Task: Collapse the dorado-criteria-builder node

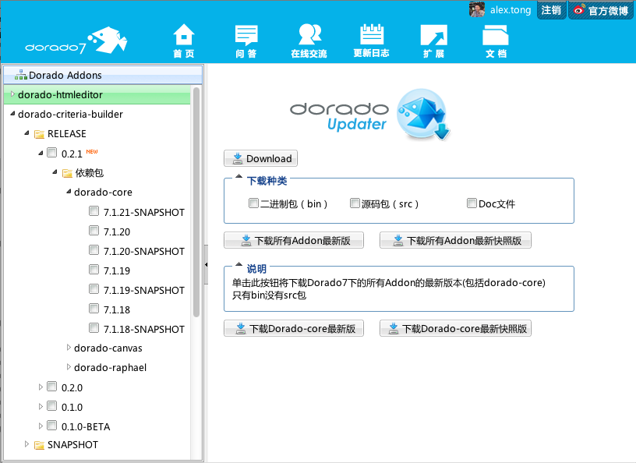Action: coord(12,114)
